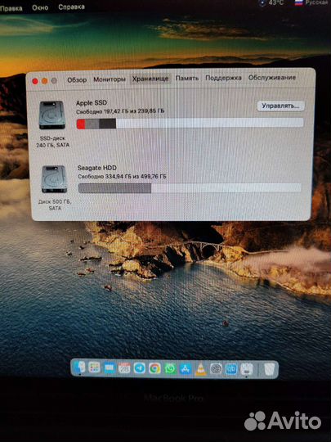Click the dark segment of Apple SSD bar
This screenshot has height=442, width=331.
pos(108,124)
